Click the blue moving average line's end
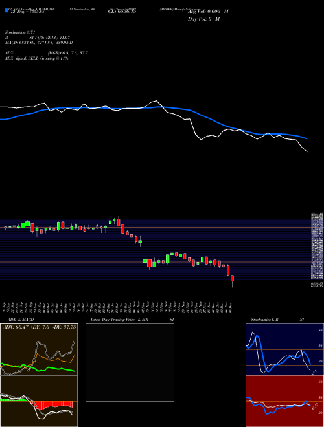 tap(307, 138)
